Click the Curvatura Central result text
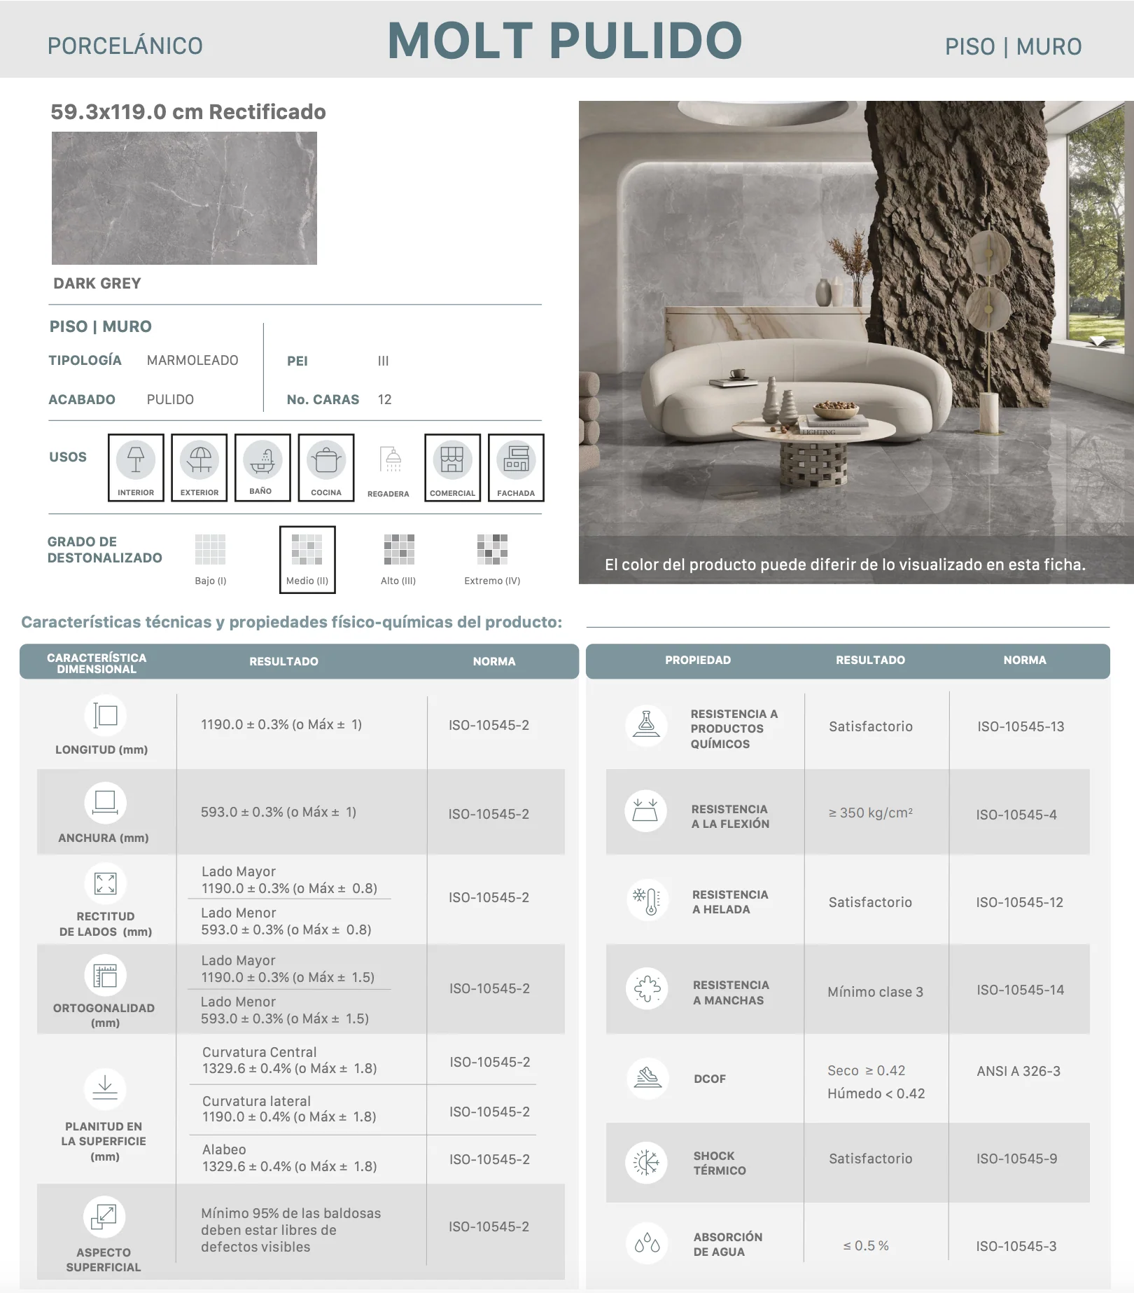The image size is (1134, 1293). [x=290, y=1060]
